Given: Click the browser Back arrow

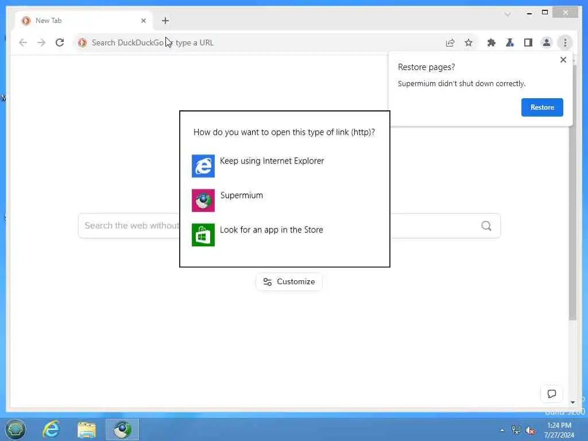Looking at the screenshot, I should pyautogui.click(x=23, y=42).
